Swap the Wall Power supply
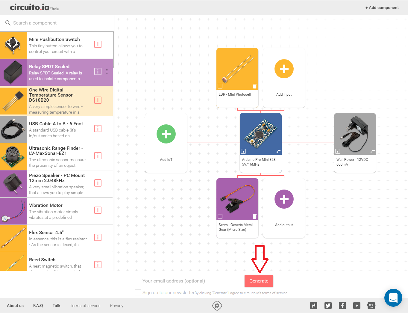Screen dimensions: 408x313 pos(372,151)
